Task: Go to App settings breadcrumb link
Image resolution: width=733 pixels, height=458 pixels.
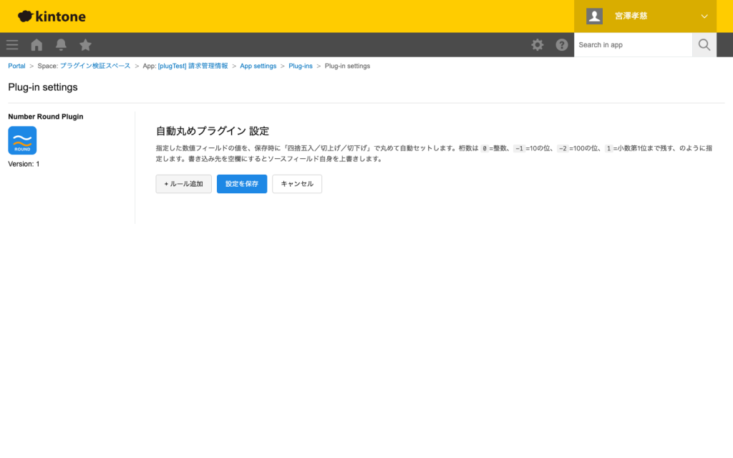Action: point(258,65)
